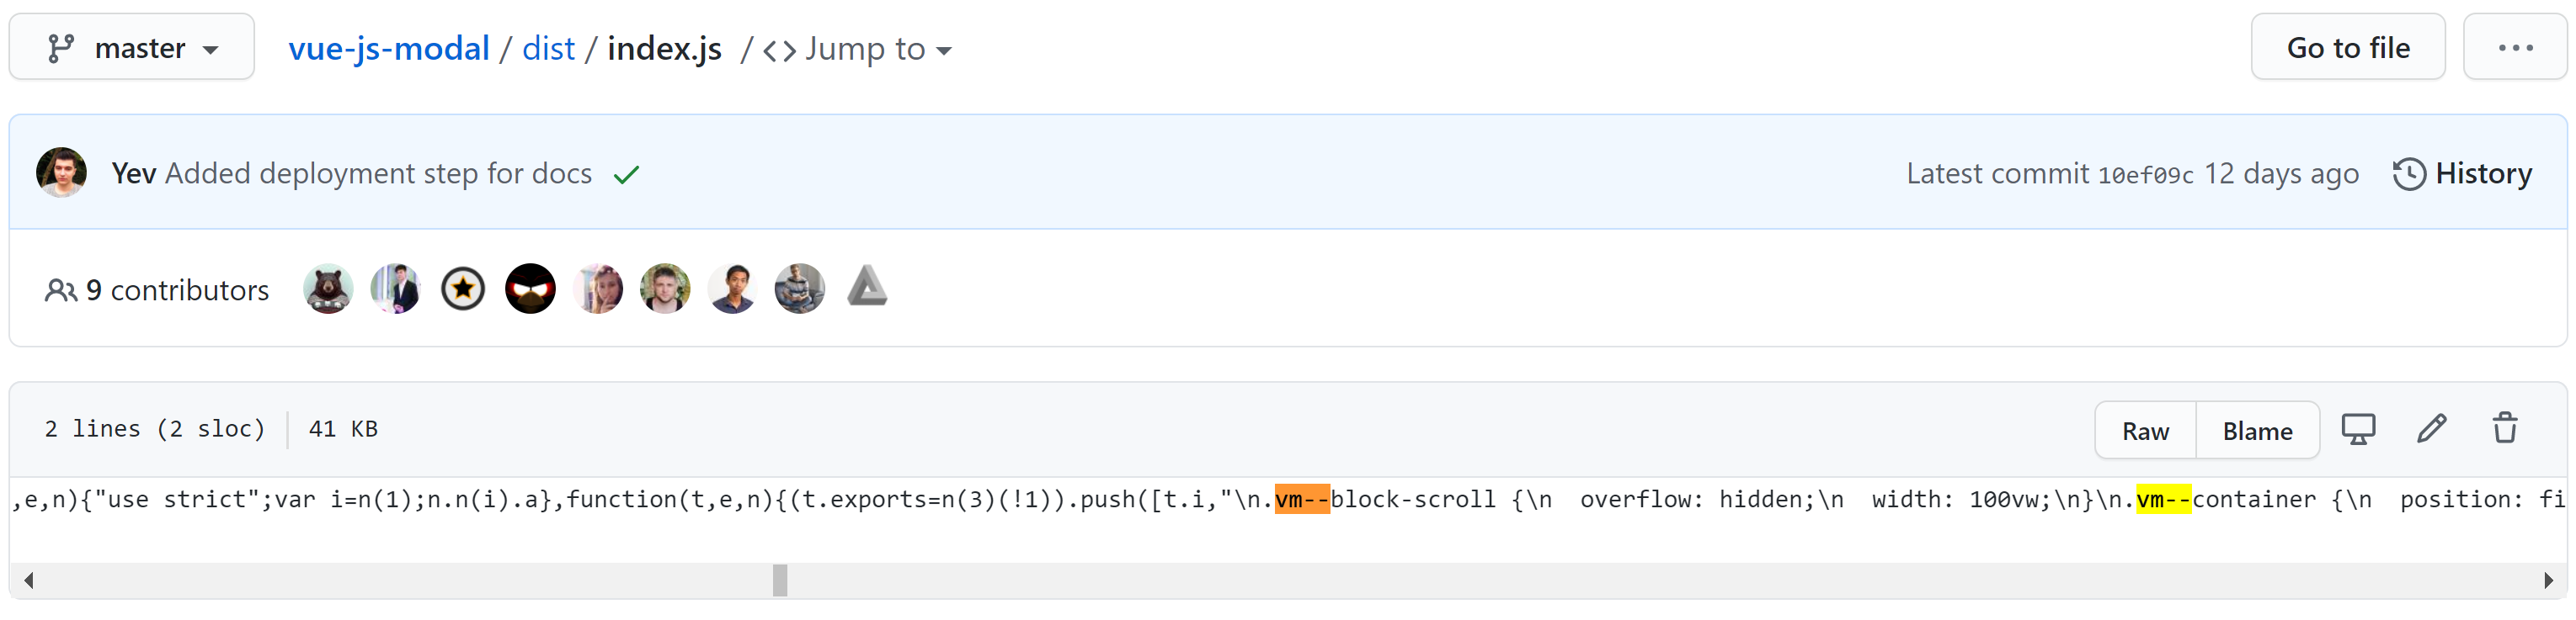The image size is (2576, 620).
Task: Switch to the Raw view
Action: point(2145,431)
